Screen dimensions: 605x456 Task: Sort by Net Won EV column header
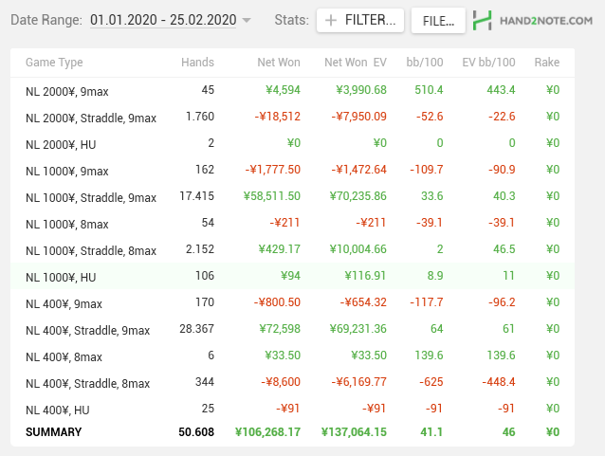[356, 63]
